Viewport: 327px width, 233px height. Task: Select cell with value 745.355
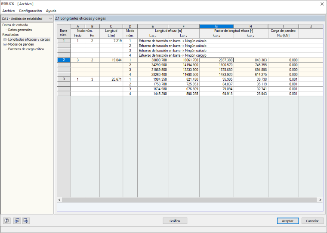(x=251, y=65)
